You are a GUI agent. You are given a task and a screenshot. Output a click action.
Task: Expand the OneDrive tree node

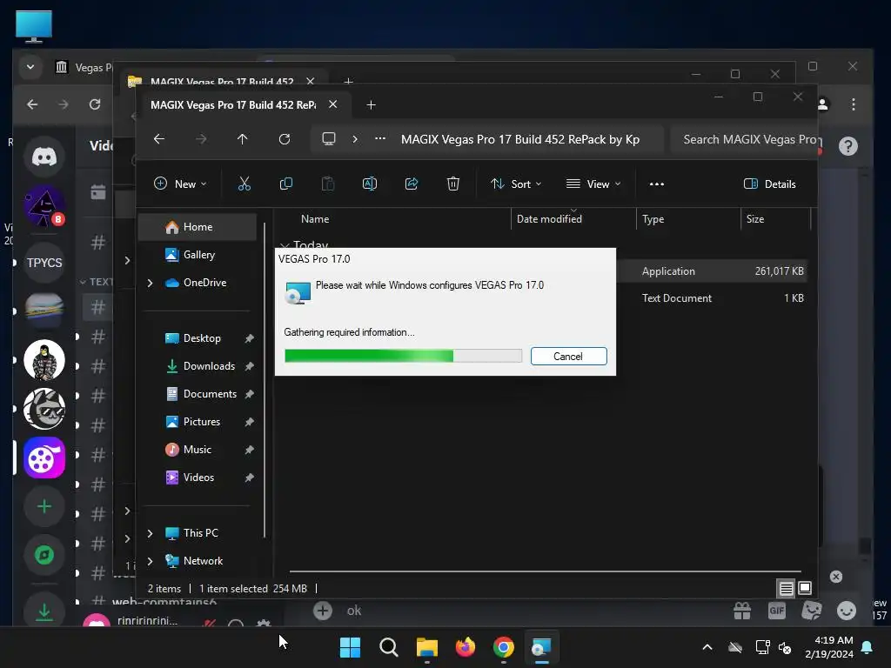pos(150,283)
